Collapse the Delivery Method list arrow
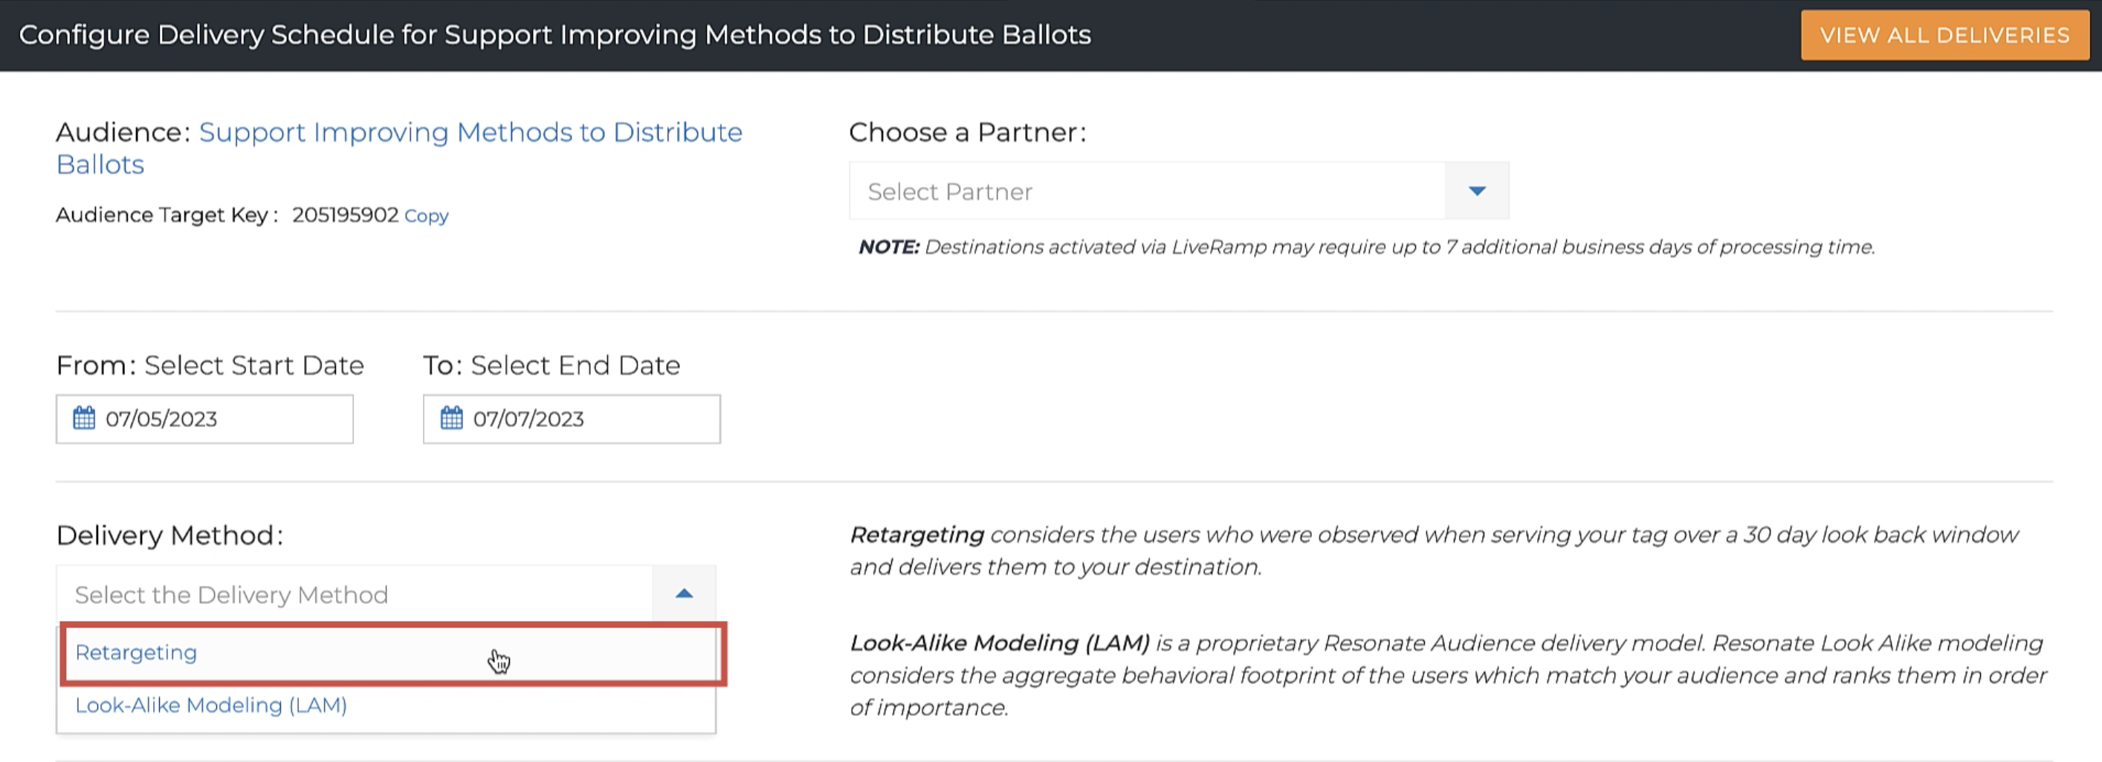 pyautogui.click(x=684, y=594)
